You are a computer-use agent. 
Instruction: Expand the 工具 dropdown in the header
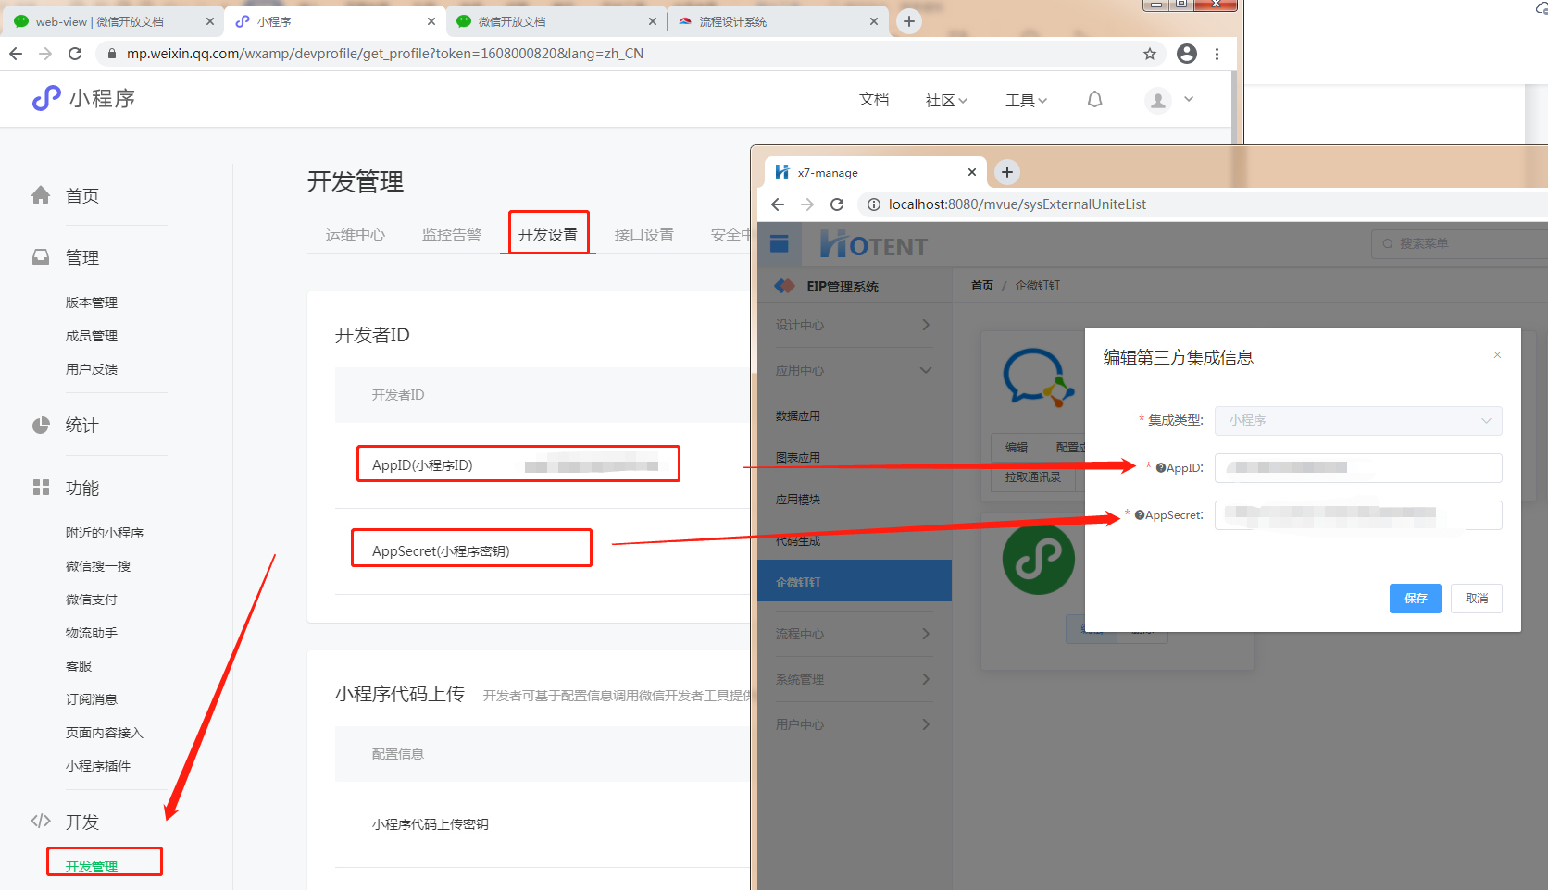(x=1026, y=100)
